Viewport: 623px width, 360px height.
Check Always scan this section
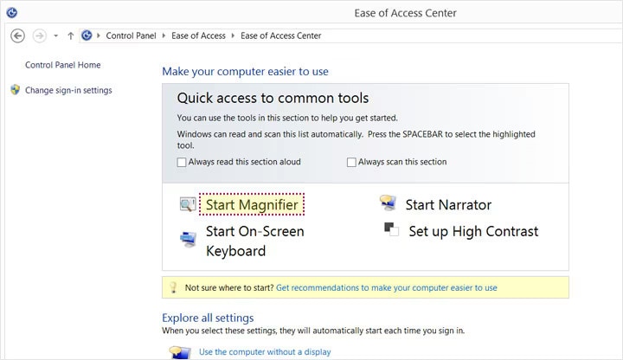tap(351, 162)
